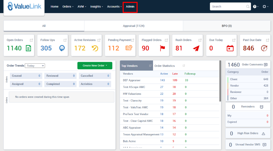Image resolution: width=273 pixels, height=151 pixels.
Task: Click Bob Acme late count 9
Action: [x=173, y=141]
